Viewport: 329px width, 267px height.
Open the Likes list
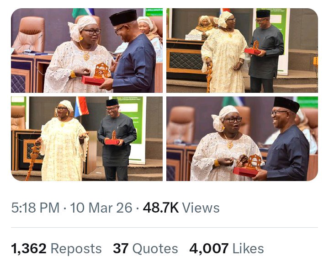click(x=248, y=249)
